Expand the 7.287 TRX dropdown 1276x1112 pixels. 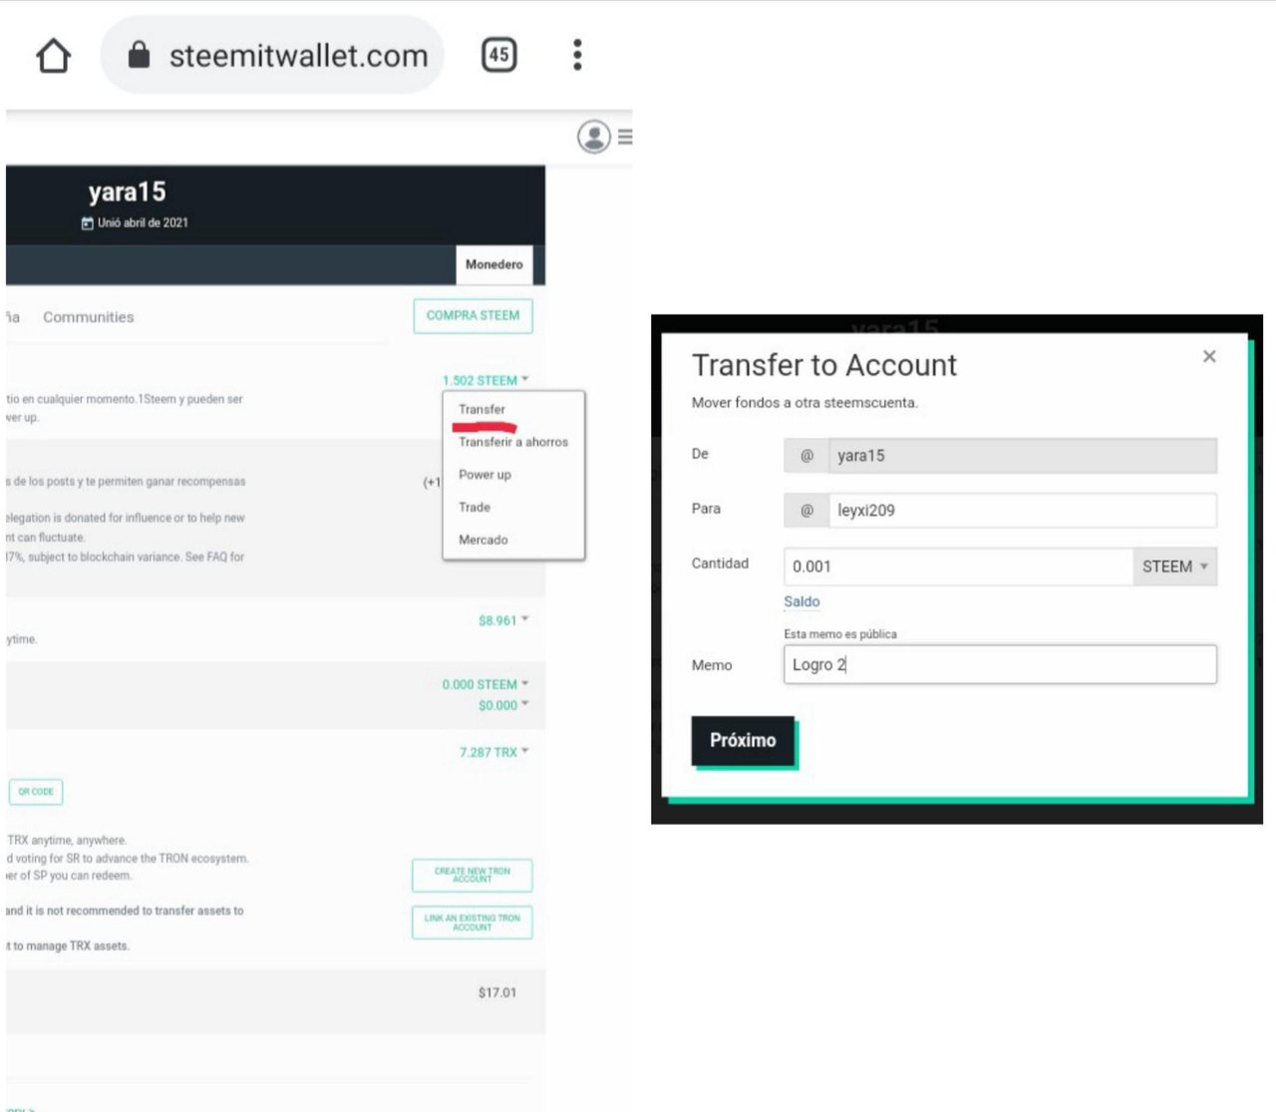coord(493,752)
